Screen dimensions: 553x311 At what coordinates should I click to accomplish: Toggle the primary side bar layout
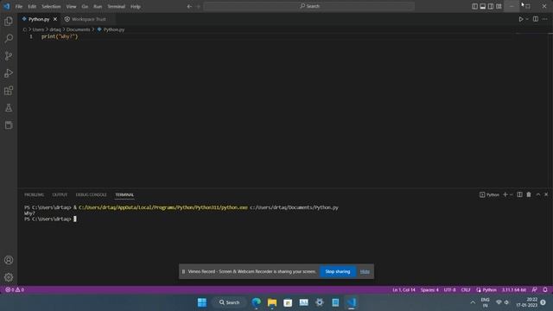point(474,6)
